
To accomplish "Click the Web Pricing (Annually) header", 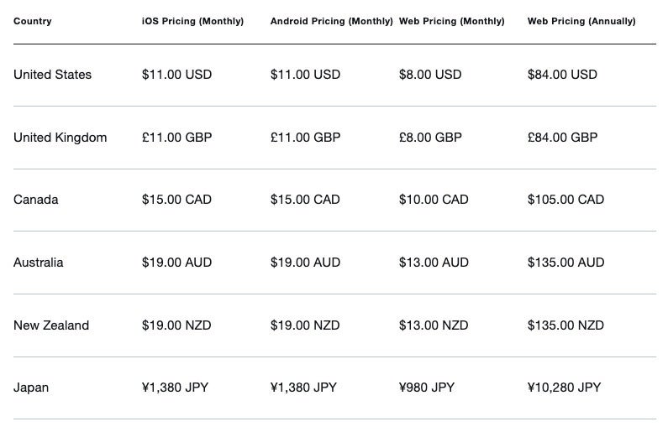I will coord(581,21).
